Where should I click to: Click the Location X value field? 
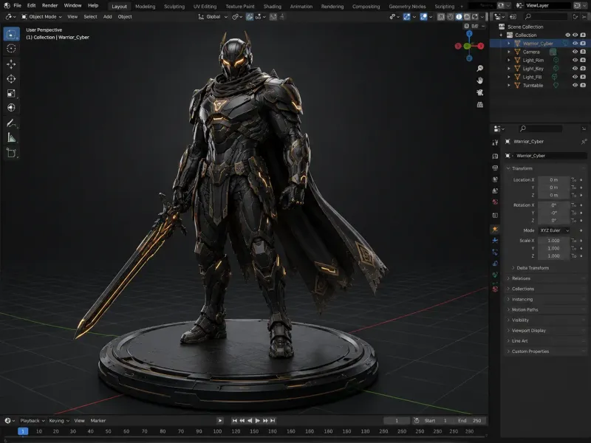click(553, 179)
